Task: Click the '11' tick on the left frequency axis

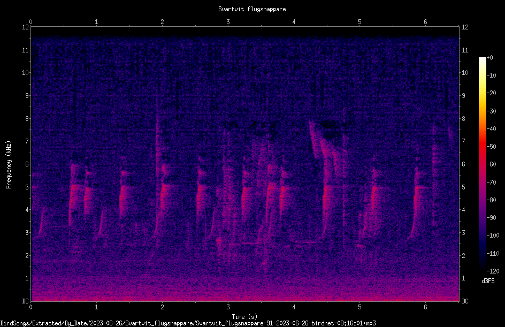Action: pyautogui.click(x=25, y=50)
